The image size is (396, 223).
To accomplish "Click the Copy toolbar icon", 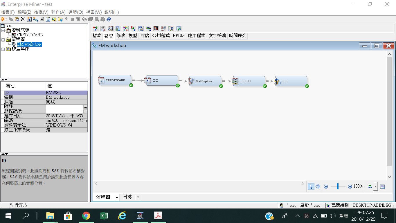I will pyautogui.click(x=11, y=19).
